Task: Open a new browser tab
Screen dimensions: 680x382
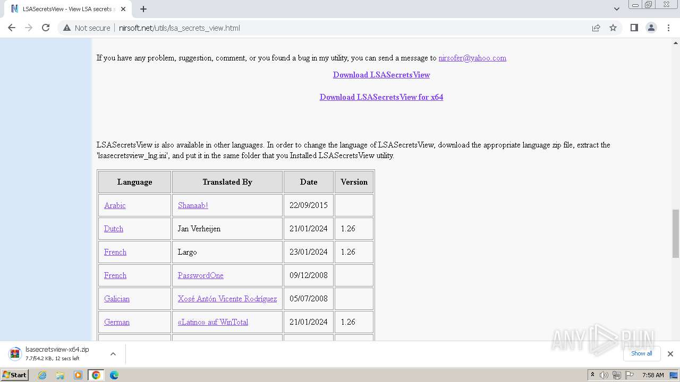Action: pyautogui.click(x=143, y=9)
